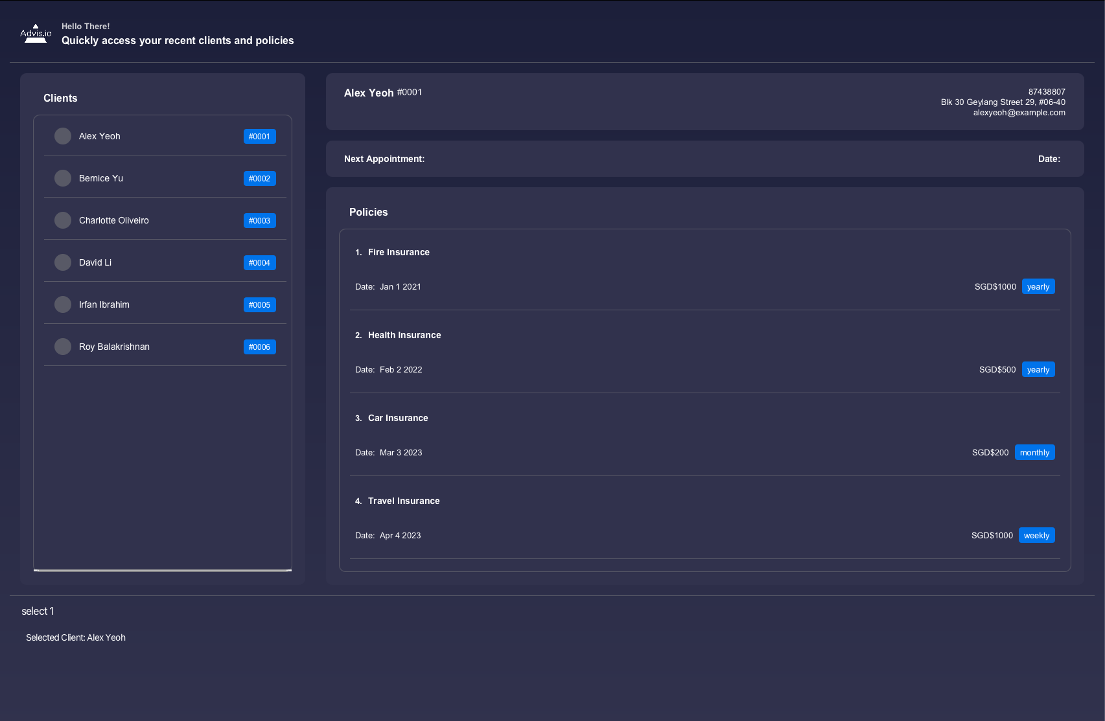Click the SGD$200 premium amount
Screen dimensions: 1105x721
point(990,452)
